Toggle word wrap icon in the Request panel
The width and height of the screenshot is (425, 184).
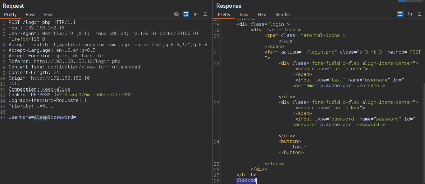[186, 14]
